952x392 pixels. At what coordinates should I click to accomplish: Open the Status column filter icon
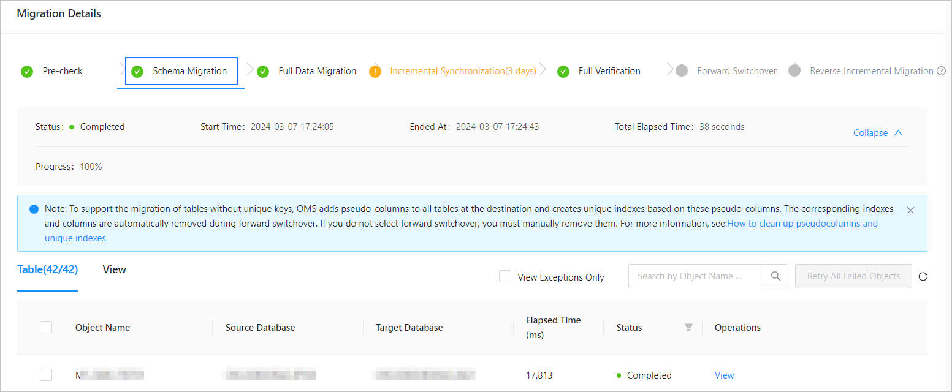688,328
